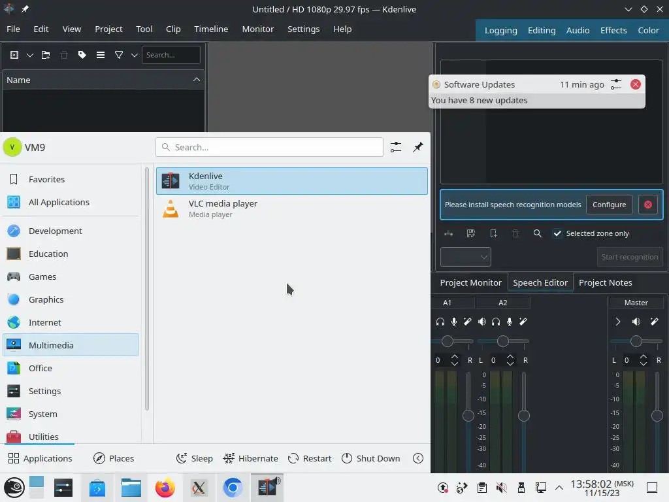Click the updates tray icon with red dot
The image size is (669, 502).
coord(443,488)
